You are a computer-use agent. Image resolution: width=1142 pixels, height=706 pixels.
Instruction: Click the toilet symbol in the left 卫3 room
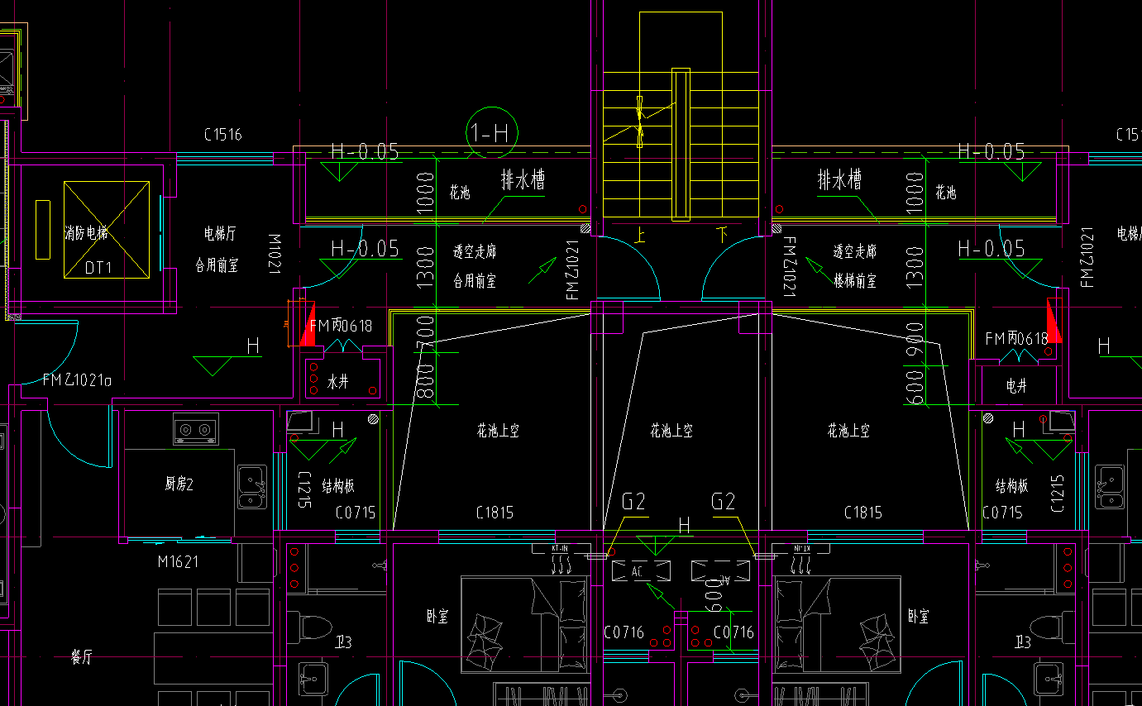(311, 627)
